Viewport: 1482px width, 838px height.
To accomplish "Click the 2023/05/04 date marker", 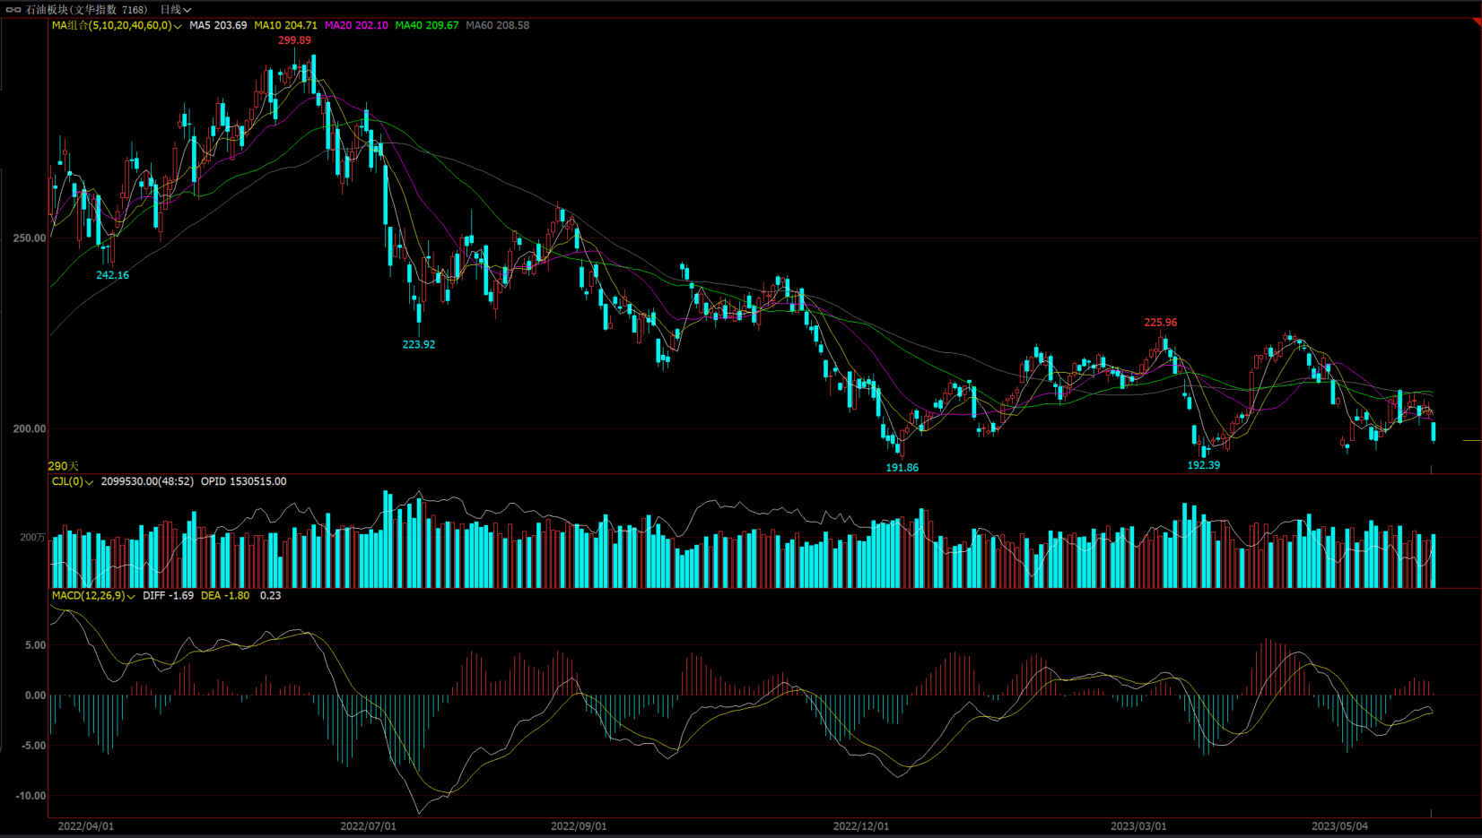I will point(1339,826).
